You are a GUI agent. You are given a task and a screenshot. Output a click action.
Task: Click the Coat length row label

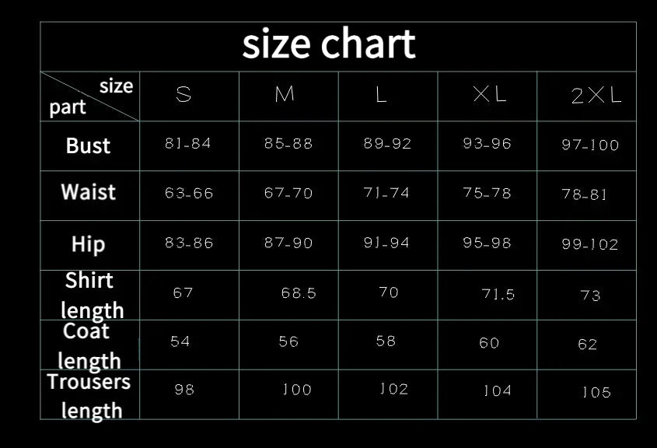[x=89, y=346]
